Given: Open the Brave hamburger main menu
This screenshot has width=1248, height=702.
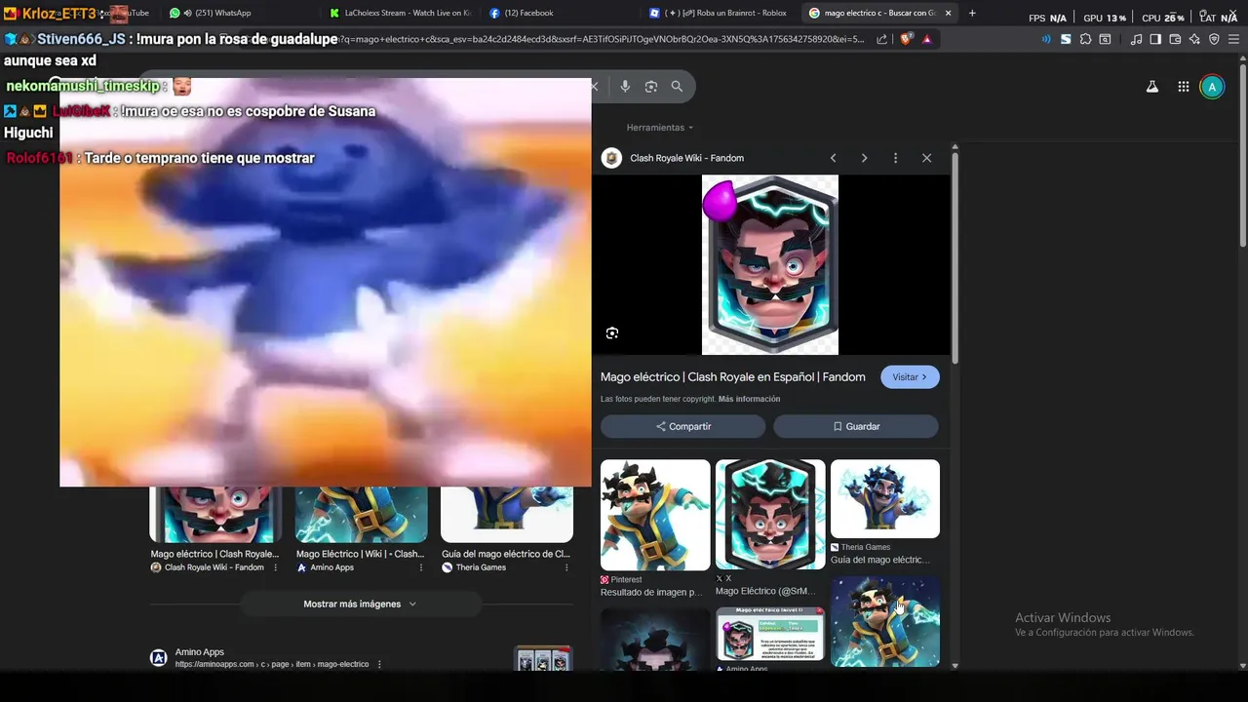Looking at the screenshot, I should (x=1233, y=39).
